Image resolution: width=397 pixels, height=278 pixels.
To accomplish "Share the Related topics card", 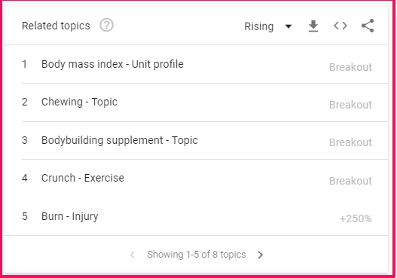I will (x=368, y=26).
